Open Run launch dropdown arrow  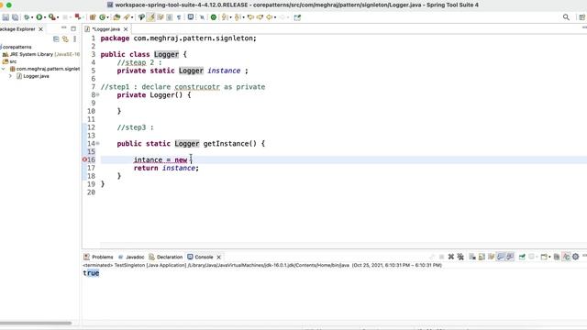coord(45,17)
